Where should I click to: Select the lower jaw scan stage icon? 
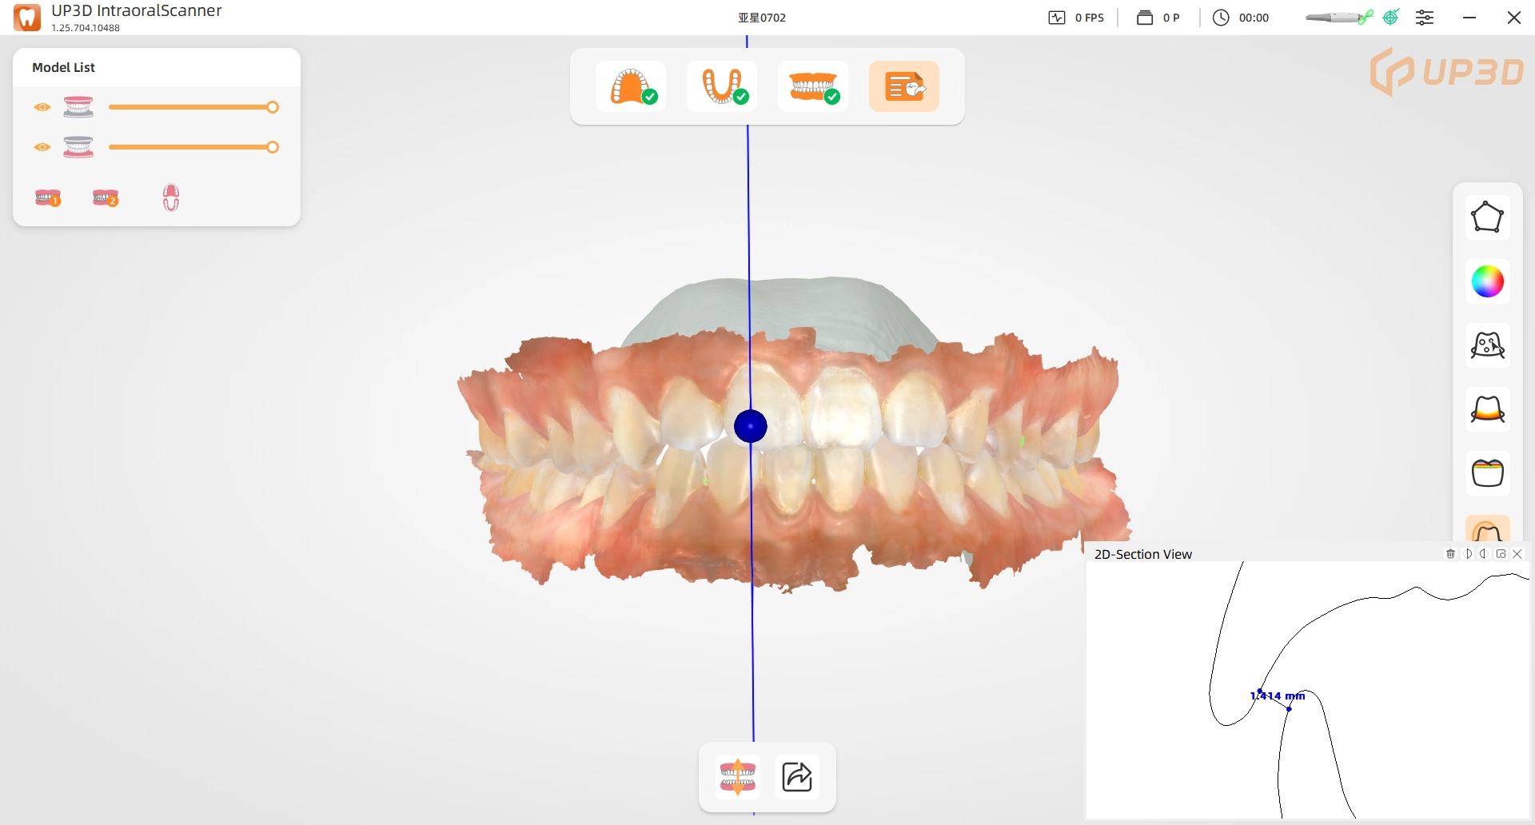pos(721,86)
